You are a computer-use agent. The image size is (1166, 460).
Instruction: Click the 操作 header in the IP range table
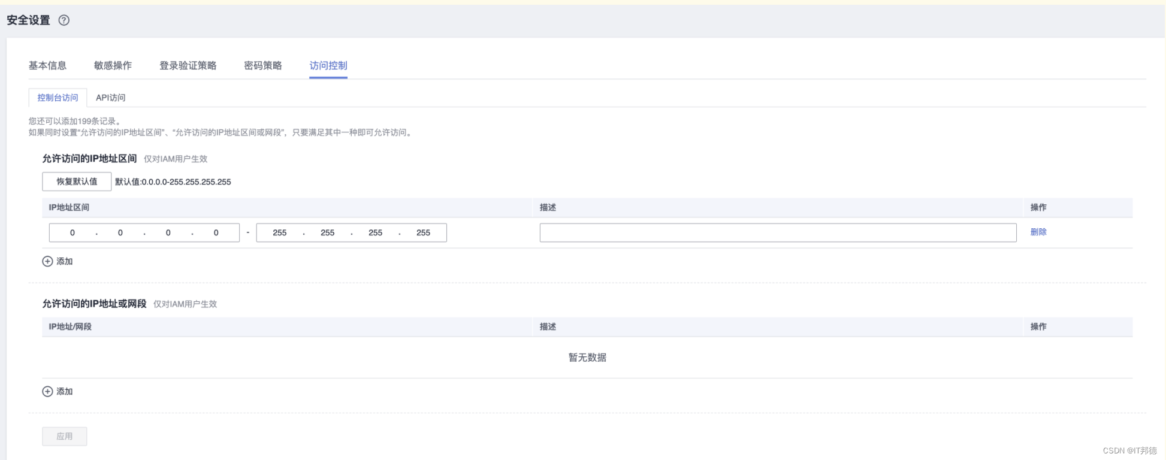click(1038, 207)
